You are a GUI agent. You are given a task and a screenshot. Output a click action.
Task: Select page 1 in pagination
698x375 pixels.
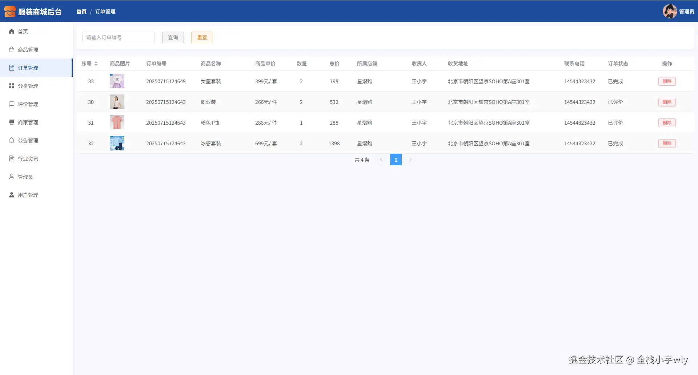396,160
